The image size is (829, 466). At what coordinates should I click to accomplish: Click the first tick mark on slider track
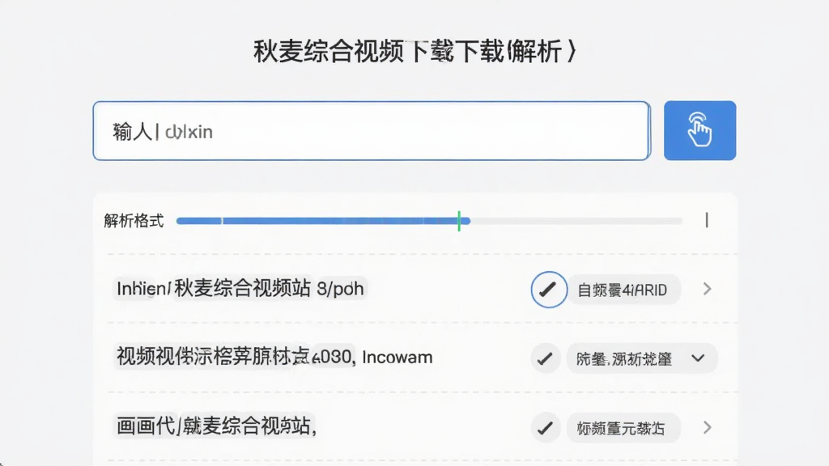222,221
